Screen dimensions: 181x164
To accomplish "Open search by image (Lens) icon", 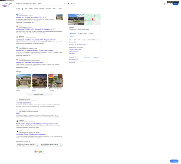I will coord(71,4).
